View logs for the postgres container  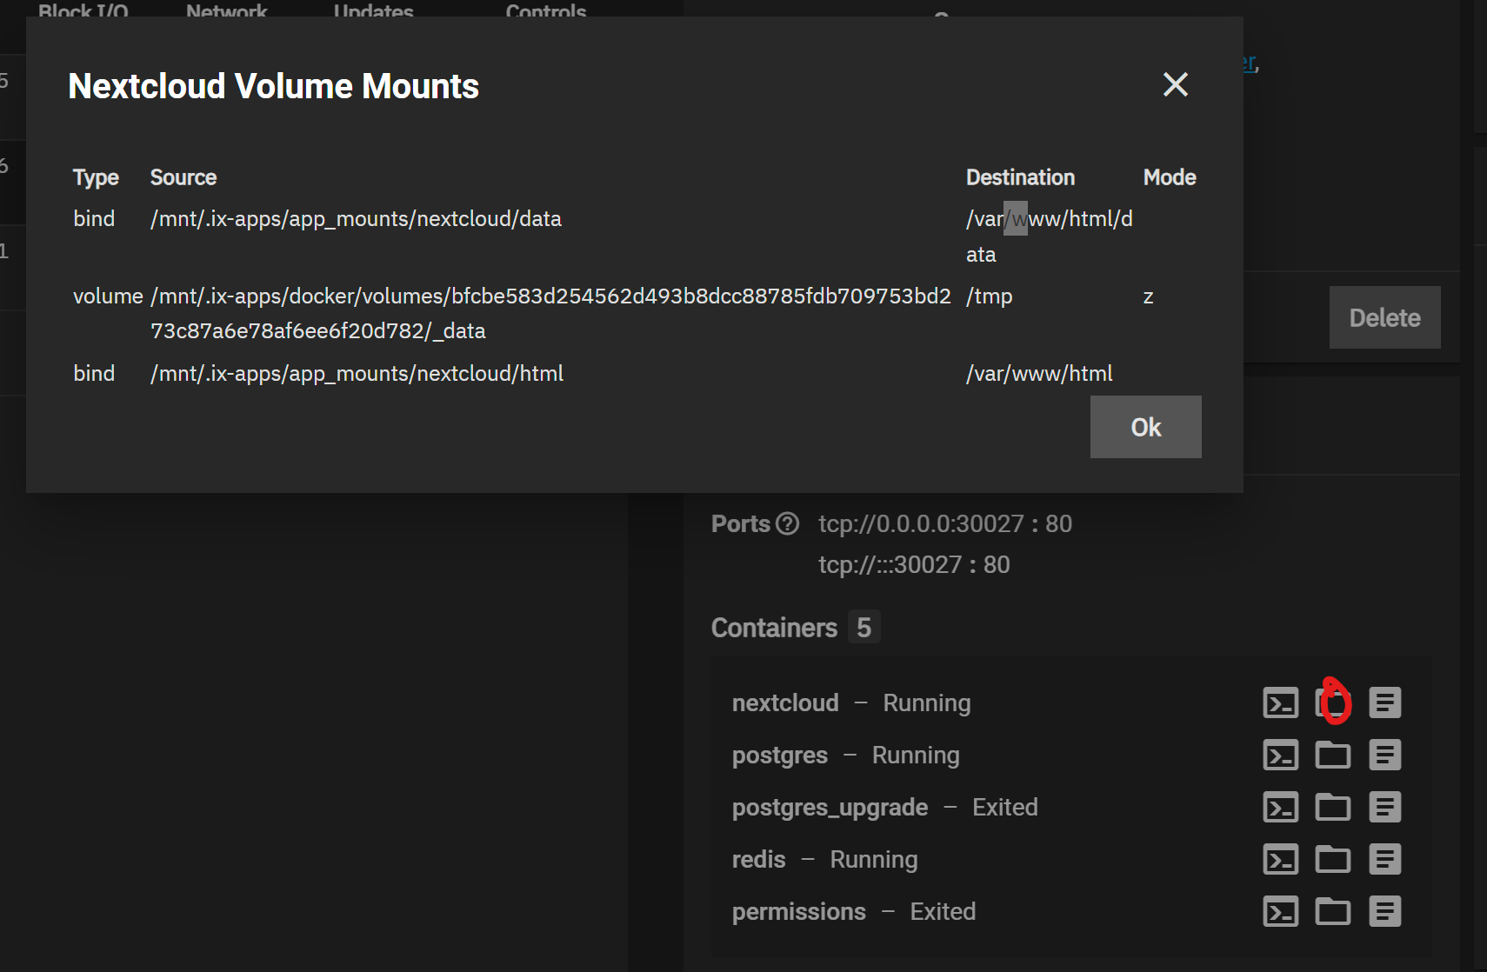(x=1385, y=755)
